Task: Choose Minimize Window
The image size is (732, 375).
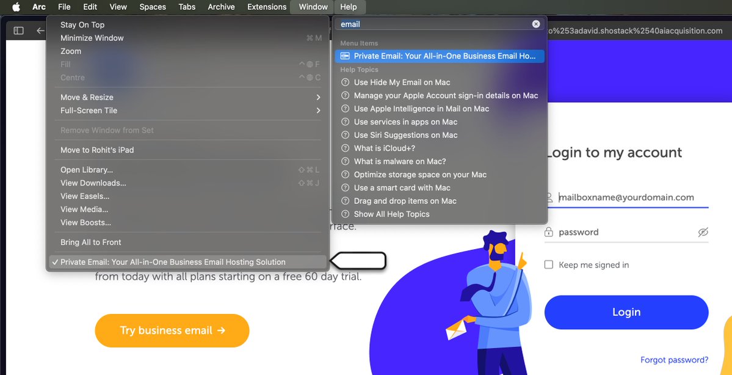Action: (x=187, y=38)
